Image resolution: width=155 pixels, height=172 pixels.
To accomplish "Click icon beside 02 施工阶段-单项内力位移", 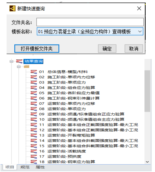I will tap(34, 77).
